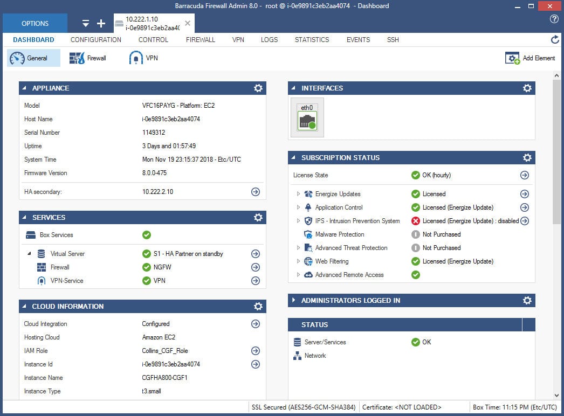The image size is (564, 416).
Task: Open Instance Id details arrow
Action: coord(256,364)
